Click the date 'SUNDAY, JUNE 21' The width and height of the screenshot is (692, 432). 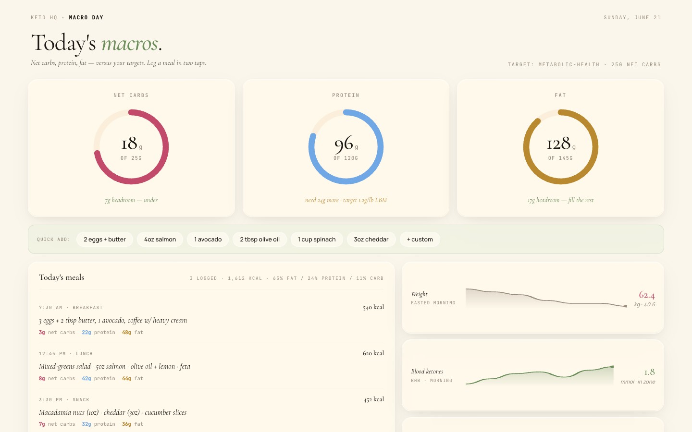click(632, 18)
